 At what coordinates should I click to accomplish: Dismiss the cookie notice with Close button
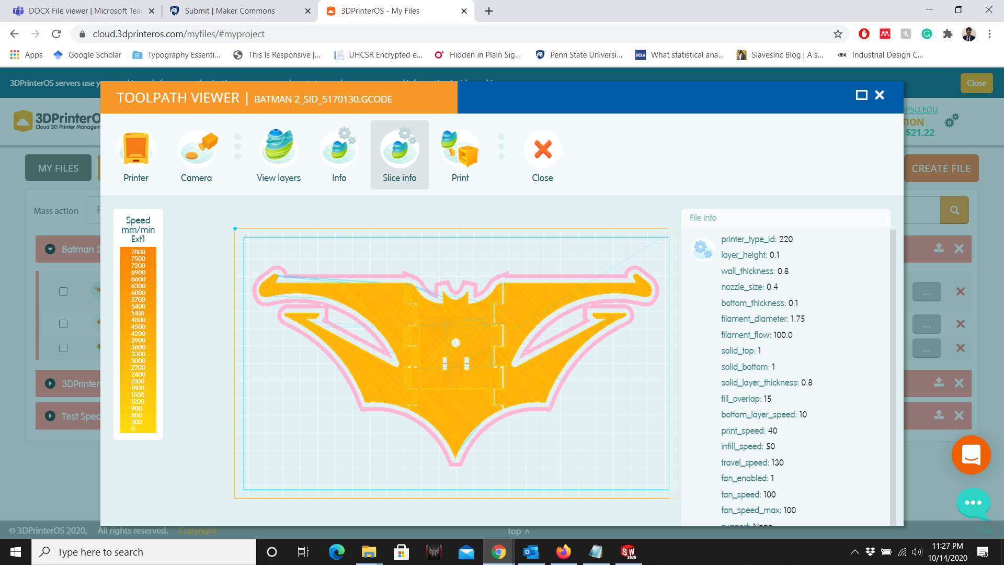976,83
